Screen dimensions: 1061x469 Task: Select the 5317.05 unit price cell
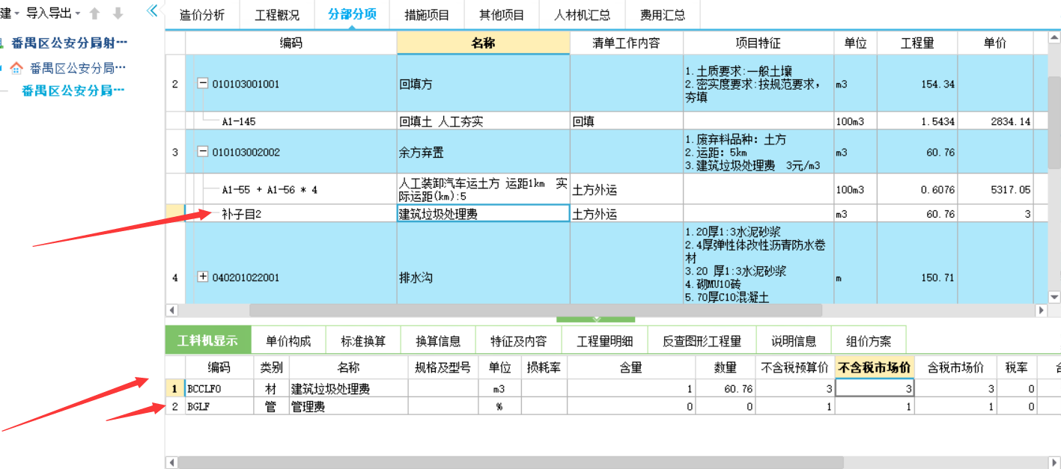995,190
